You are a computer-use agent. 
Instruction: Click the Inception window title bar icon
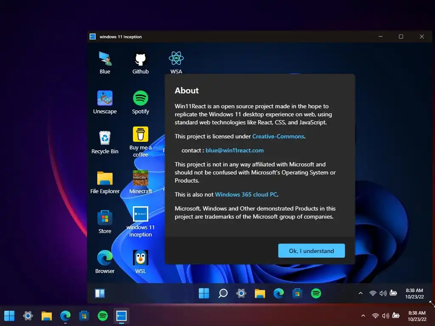pos(93,37)
